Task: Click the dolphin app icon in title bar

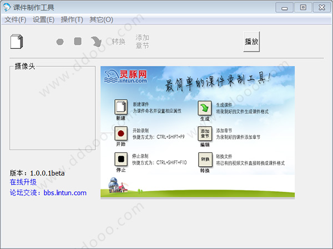Action: 7,7
